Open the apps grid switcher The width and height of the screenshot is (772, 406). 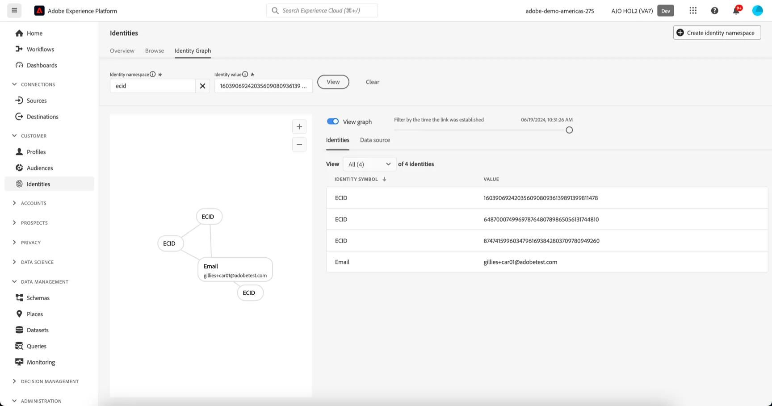[693, 10]
